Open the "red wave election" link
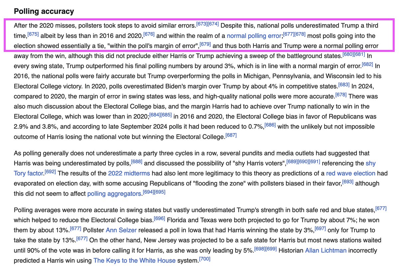 point(350,174)
